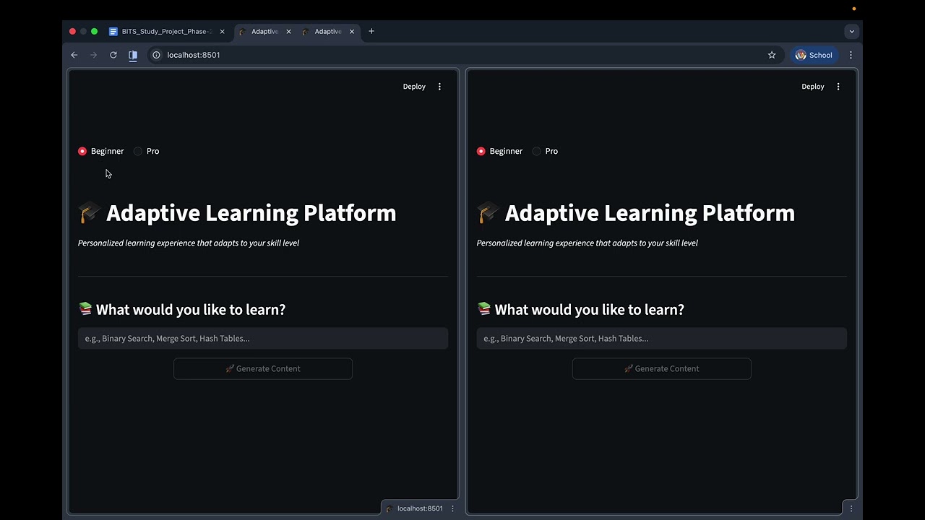Screen dimensions: 925x520
Task: Click the left pane graduation cap icon
Action: coord(90,212)
